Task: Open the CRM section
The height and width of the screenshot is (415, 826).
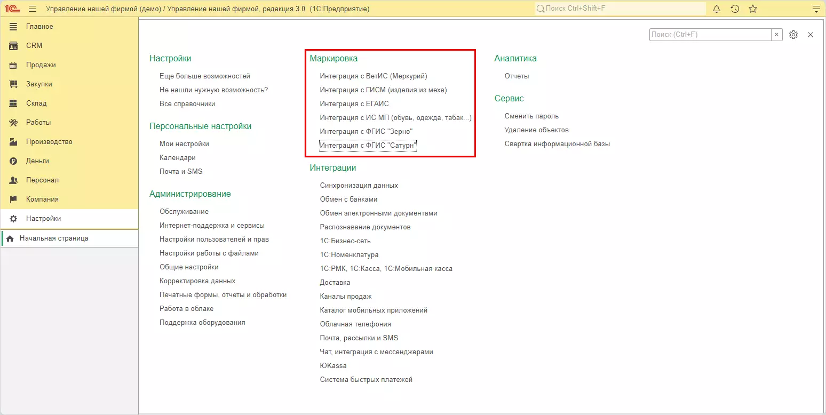Action: pos(69,46)
